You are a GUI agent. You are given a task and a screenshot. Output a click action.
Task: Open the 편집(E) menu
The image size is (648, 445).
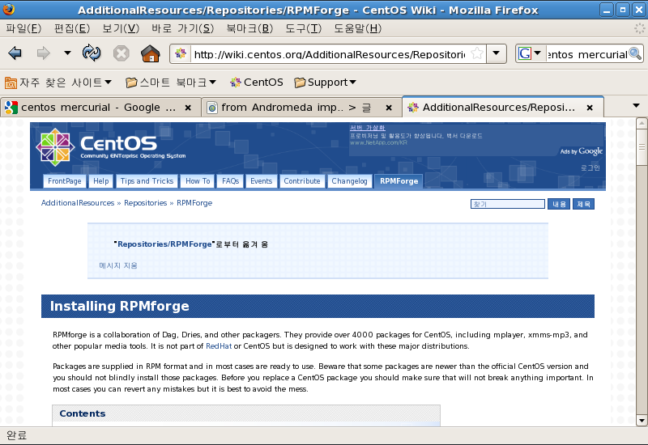(72, 28)
